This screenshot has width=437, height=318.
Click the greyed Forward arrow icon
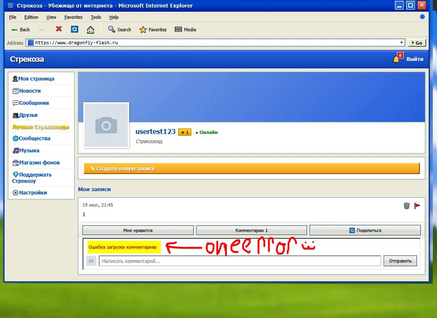click(x=41, y=30)
